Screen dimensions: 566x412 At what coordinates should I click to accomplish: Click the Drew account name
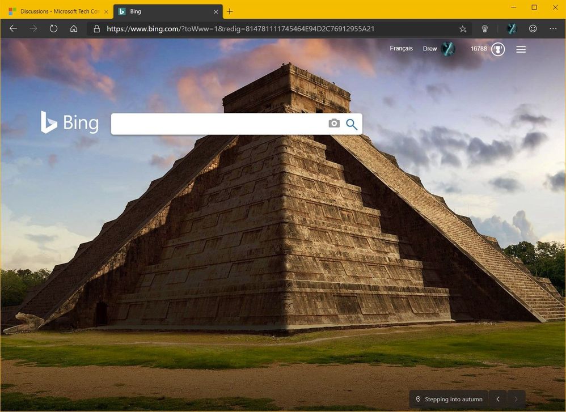[x=429, y=49]
